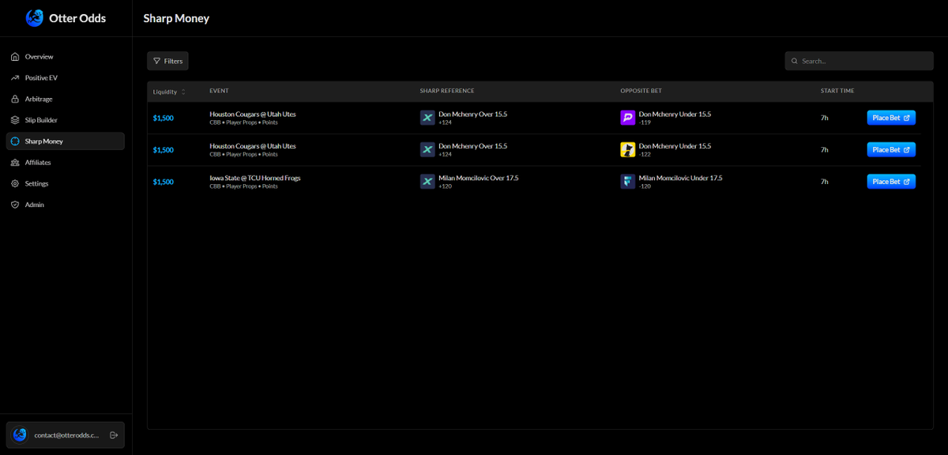Click the account avatar at bottom of sidebar
The height and width of the screenshot is (455, 948).
[20, 434]
